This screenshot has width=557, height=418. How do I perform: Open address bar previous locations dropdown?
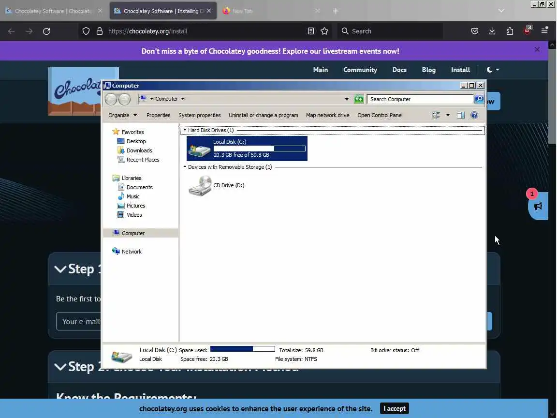tap(347, 99)
